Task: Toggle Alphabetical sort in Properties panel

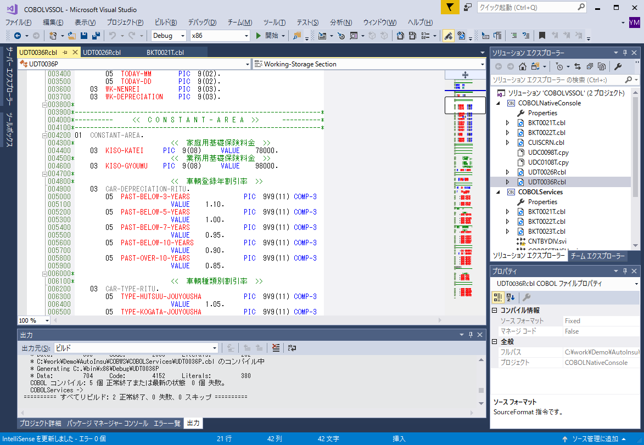Action: point(511,297)
